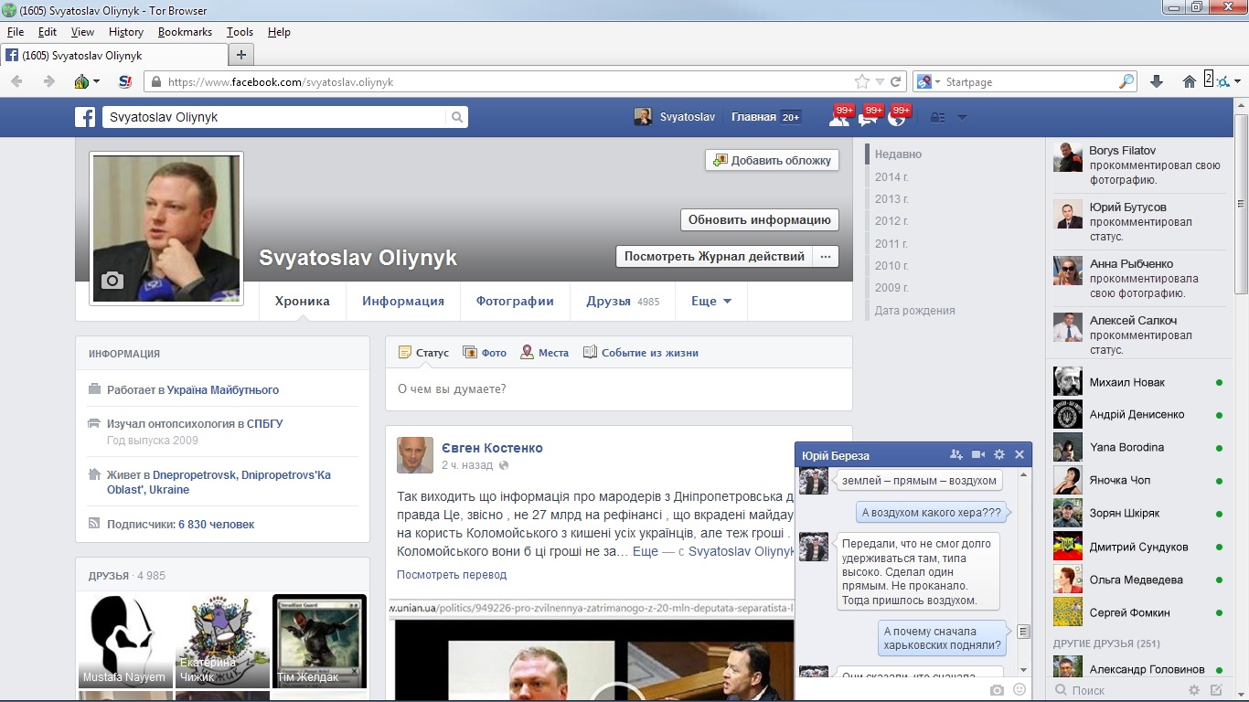Click the browser Back arrow

coord(17,81)
